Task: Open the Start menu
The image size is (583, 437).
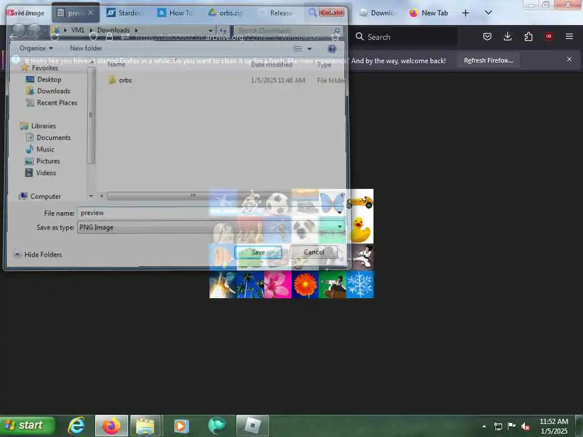Action: click(27, 425)
